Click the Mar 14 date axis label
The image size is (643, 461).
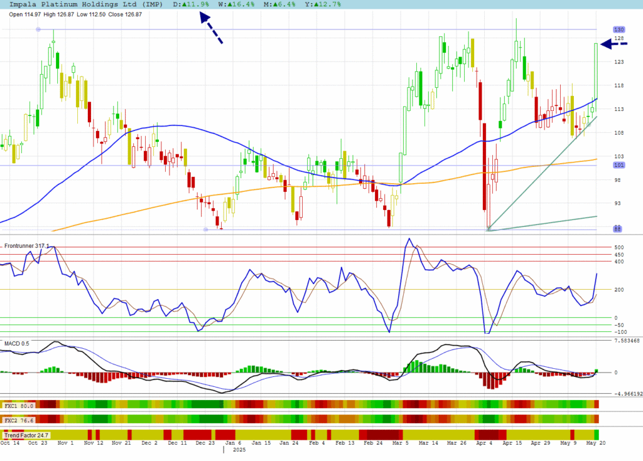(428, 443)
